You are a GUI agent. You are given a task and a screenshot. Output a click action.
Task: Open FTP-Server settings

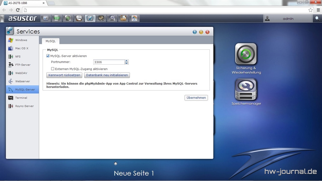click(22, 65)
